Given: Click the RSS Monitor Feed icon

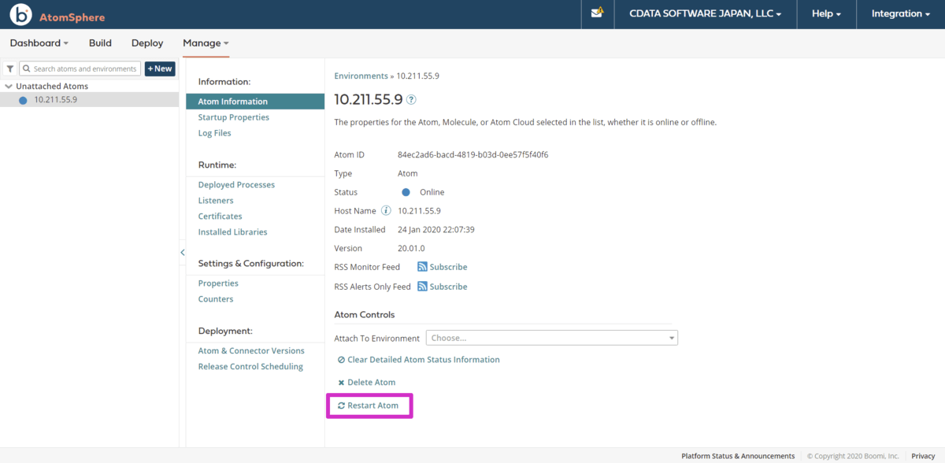Looking at the screenshot, I should click(422, 267).
